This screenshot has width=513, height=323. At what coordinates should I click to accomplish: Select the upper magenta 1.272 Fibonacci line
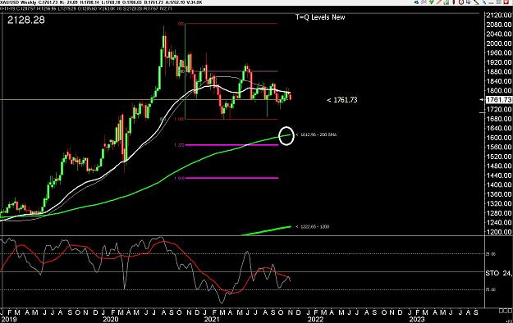tap(231, 145)
